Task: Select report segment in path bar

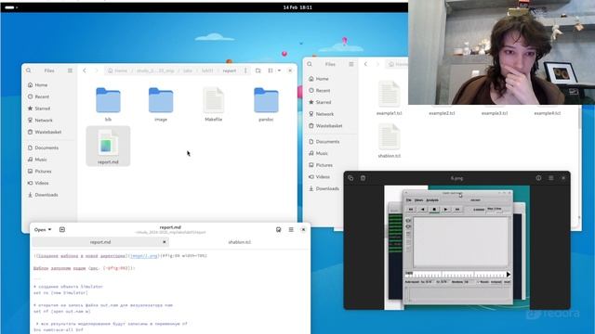Action: point(230,71)
